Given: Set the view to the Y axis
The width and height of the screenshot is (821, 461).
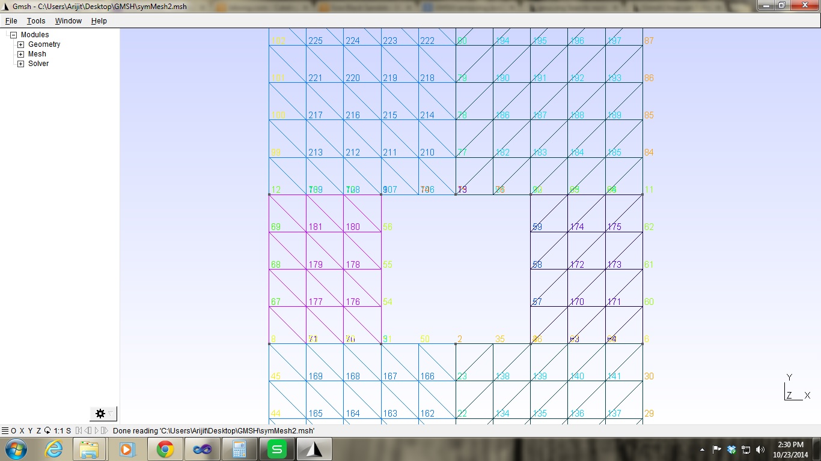Looking at the screenshot, I should (x=30, y=430).
